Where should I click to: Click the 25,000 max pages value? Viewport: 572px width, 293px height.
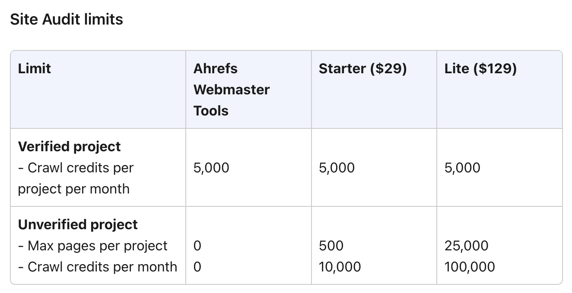[466, 246]
